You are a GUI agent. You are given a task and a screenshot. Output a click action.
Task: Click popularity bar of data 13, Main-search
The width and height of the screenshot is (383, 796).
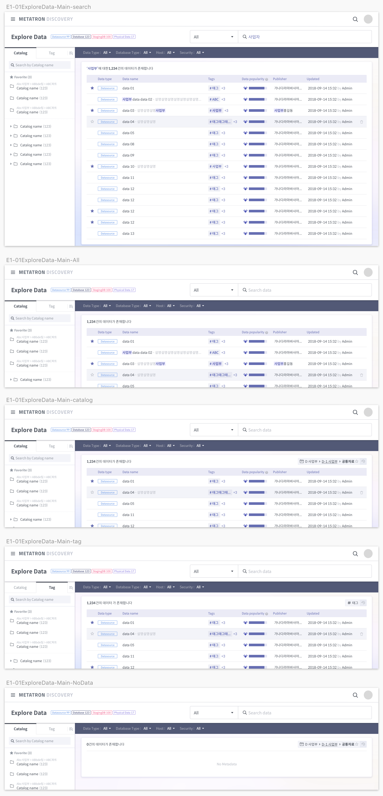[257, 233]
